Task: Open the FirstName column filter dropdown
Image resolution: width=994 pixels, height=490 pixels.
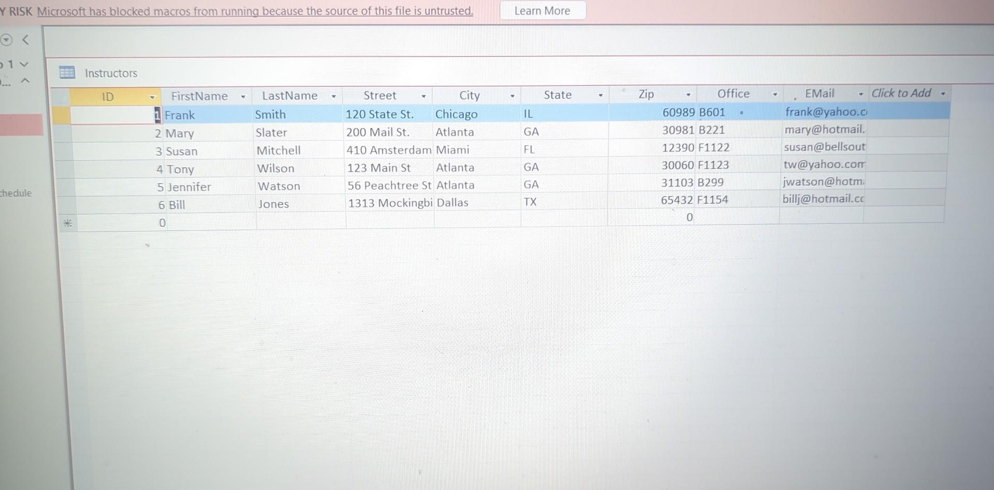Action: 243,96
